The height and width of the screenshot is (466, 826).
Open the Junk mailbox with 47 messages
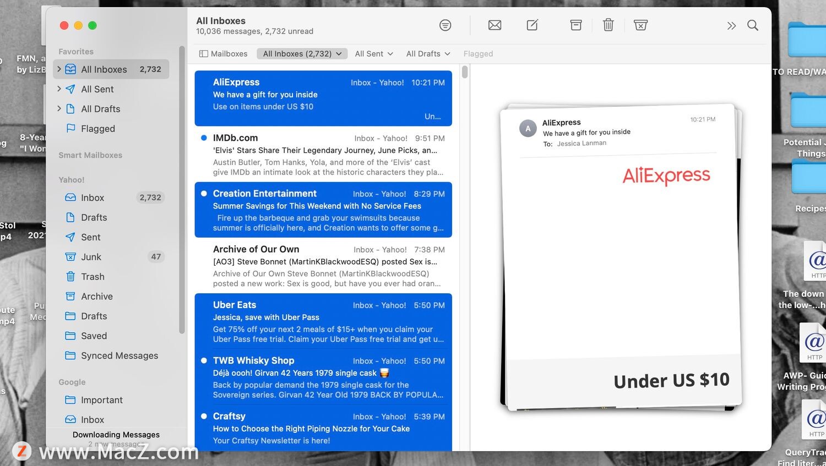click(111, 257)
